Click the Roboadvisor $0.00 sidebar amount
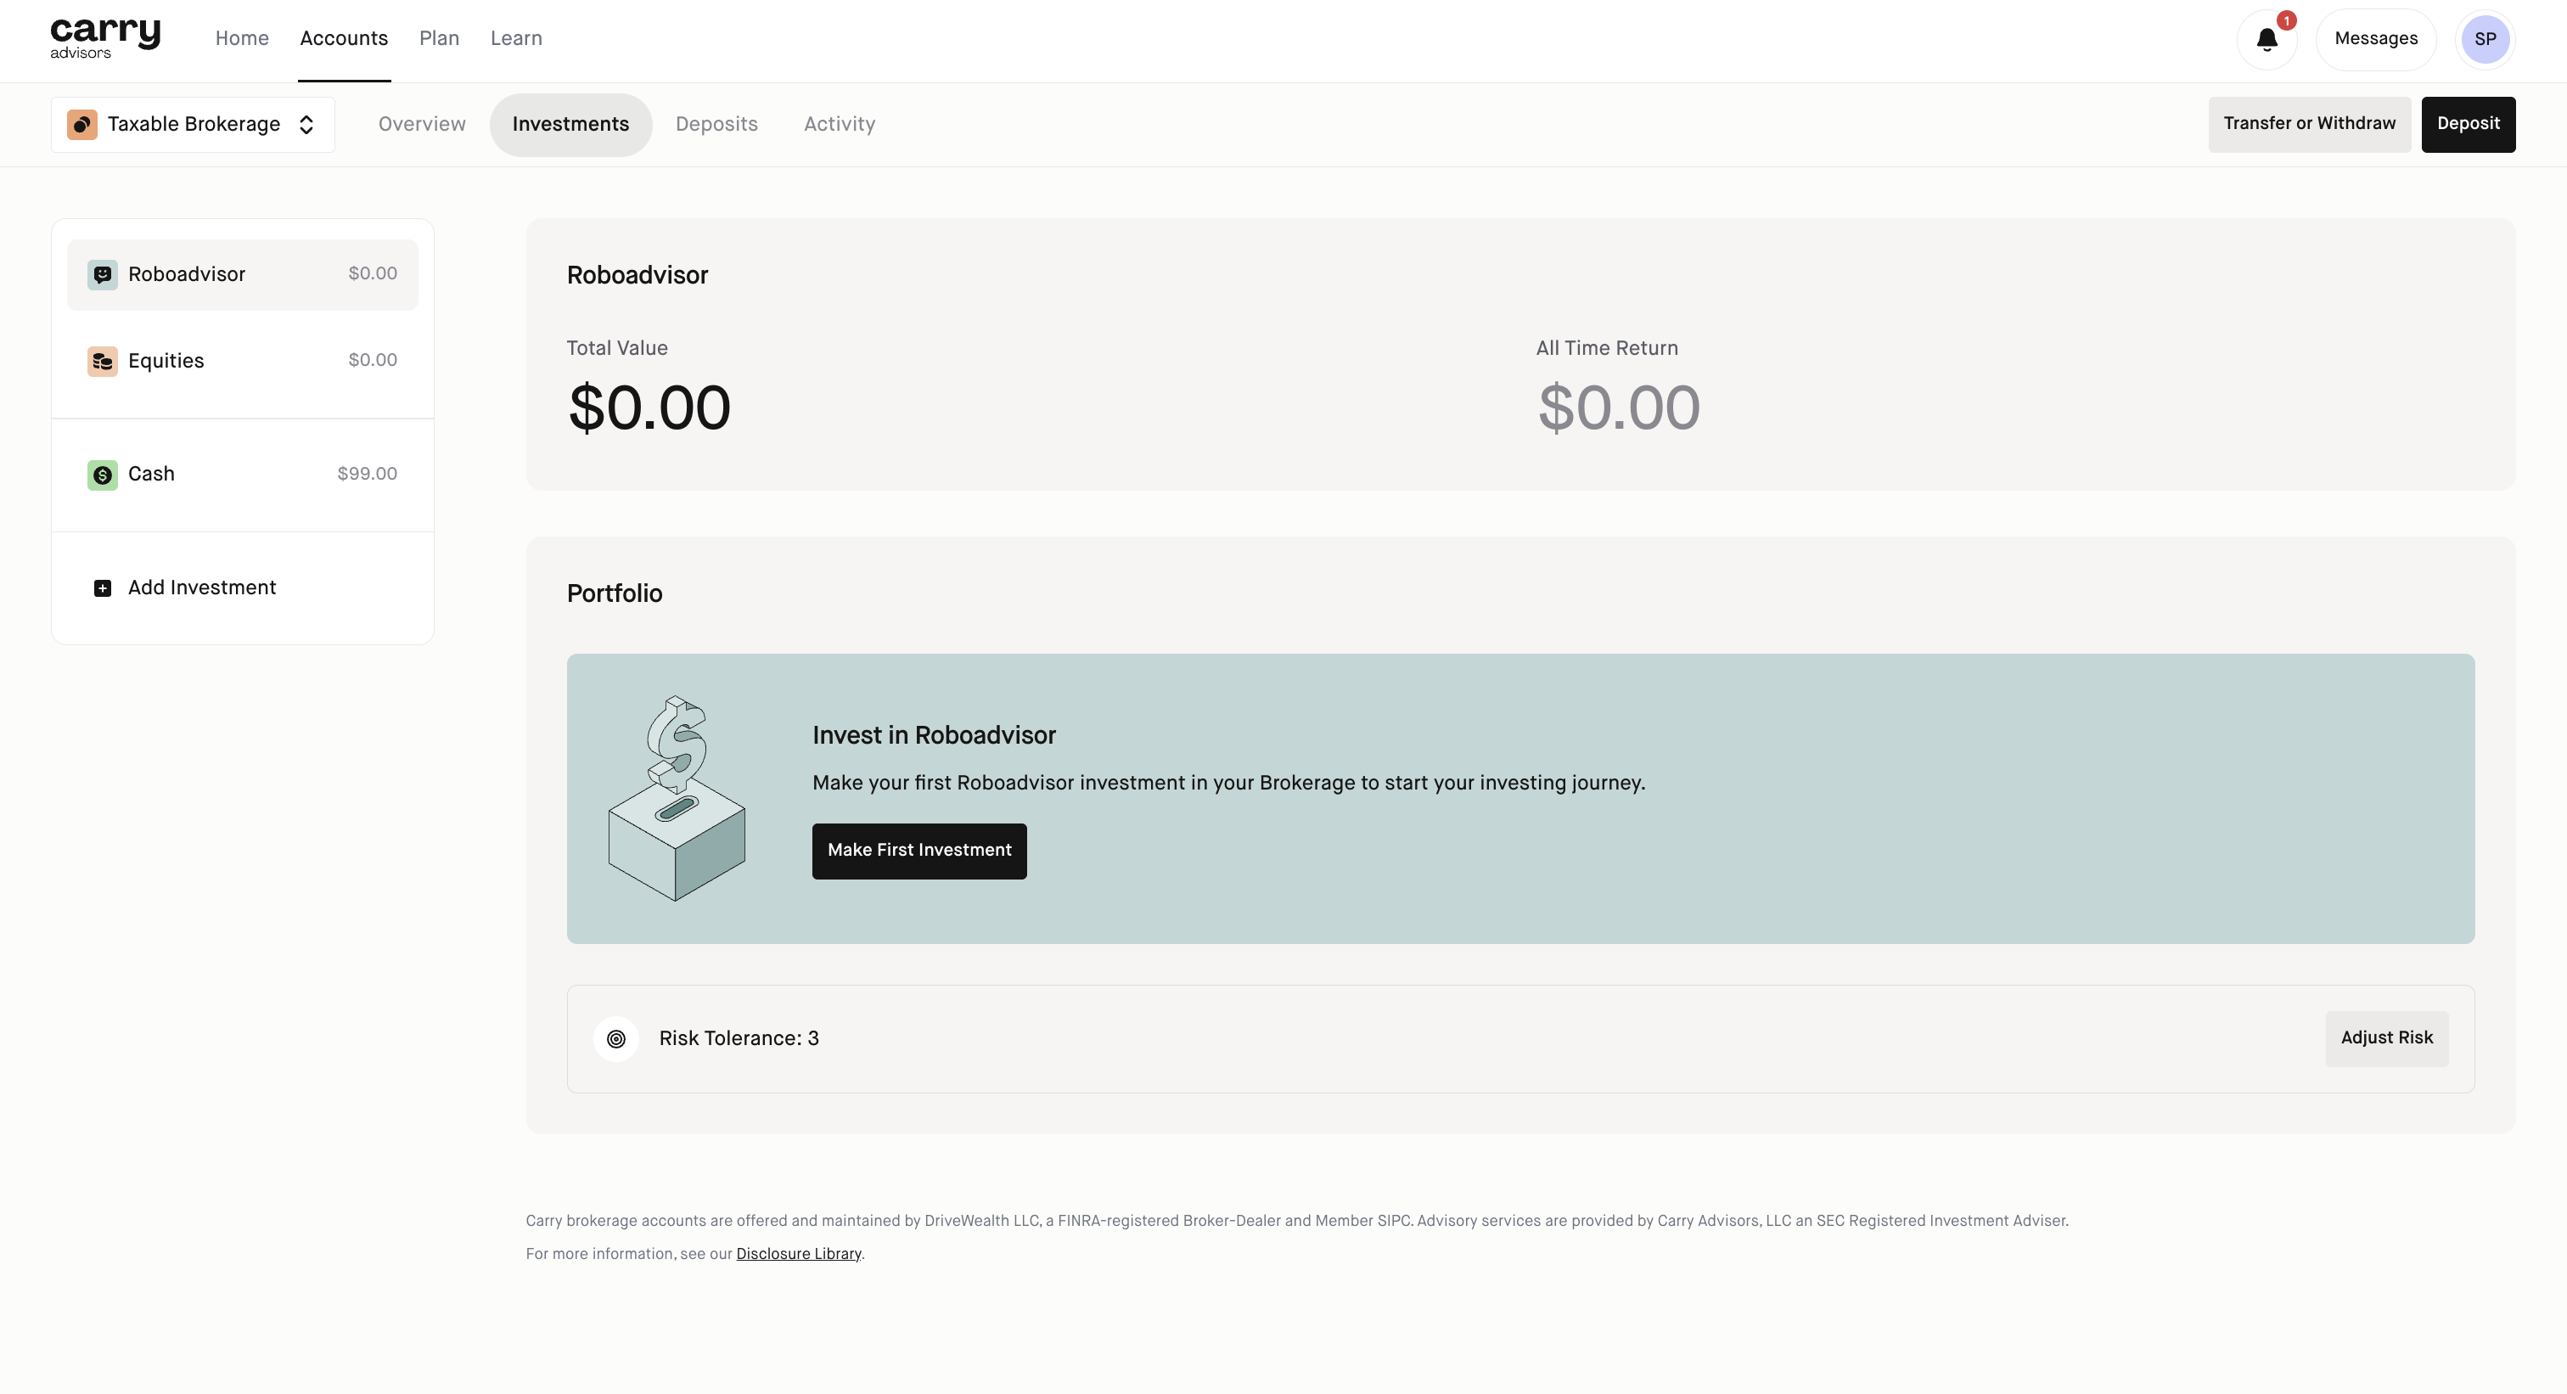This screenshot has height=1394, width=2567. pos(373,274)
